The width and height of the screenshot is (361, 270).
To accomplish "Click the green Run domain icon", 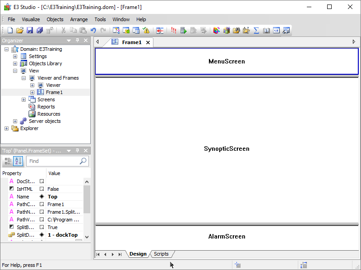I will click(184, 31).
